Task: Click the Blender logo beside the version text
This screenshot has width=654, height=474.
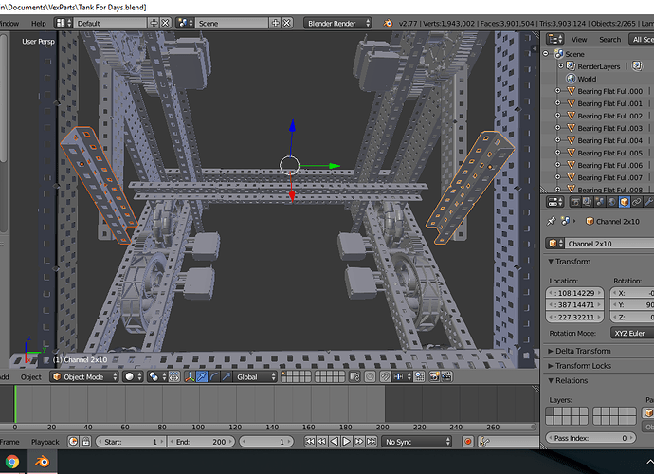Action: [388, 24]
